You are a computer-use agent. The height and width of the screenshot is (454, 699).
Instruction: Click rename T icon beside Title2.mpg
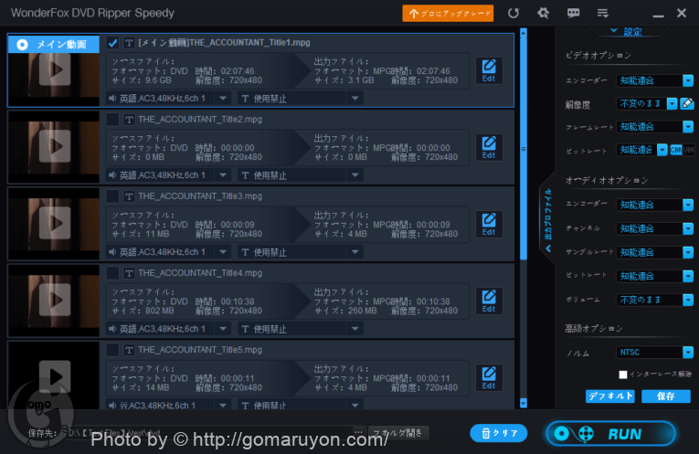[x=129, y=120]
